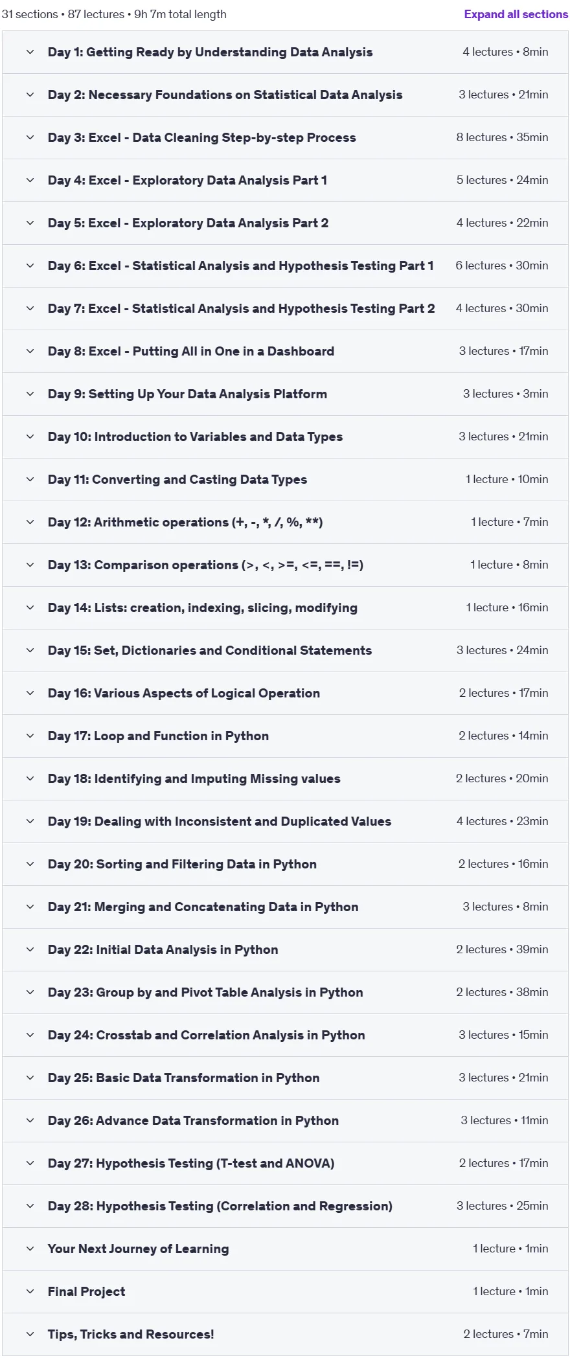The height and width of the screenshot is (1358, 570).
Task: Click chevron icon for Final Project section
Action: pyautogui.click(x=30, y=1291)
